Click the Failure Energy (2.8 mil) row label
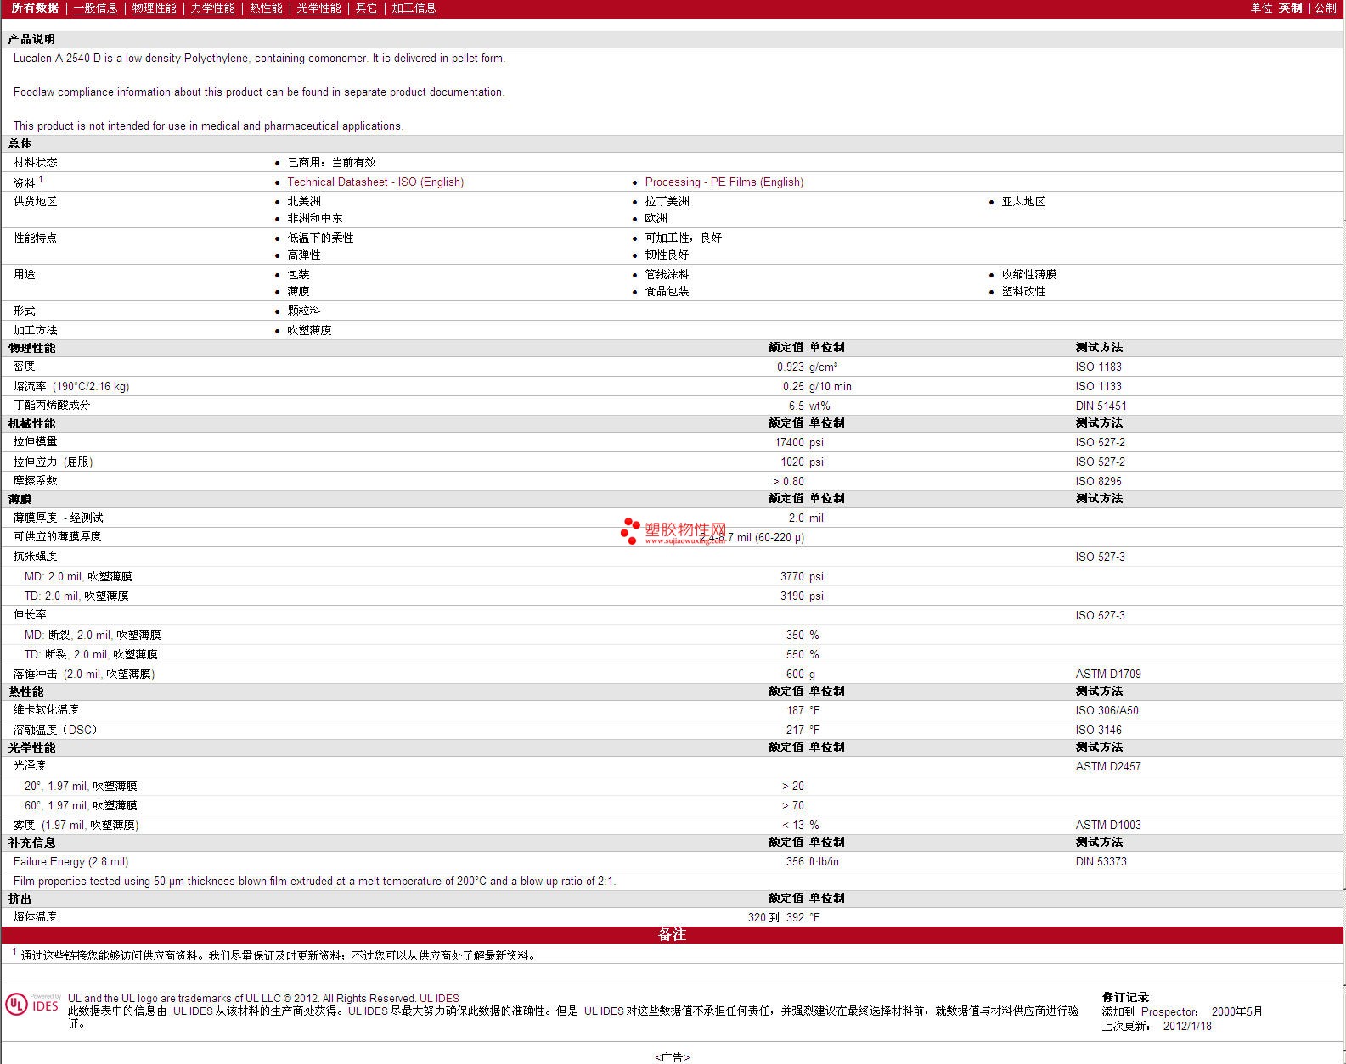This screenshot has width=1346, height=1064. tap(71, 861)
